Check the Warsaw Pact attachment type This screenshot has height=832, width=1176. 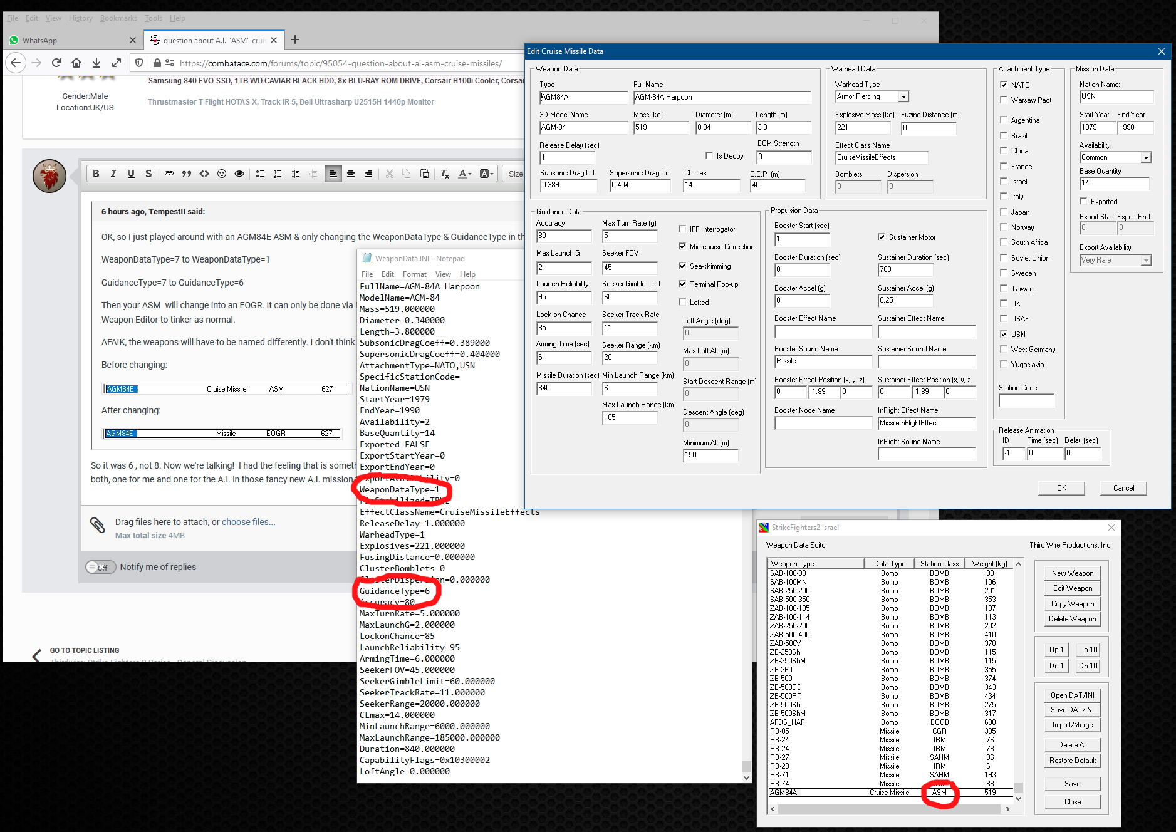coord(1004,100)
